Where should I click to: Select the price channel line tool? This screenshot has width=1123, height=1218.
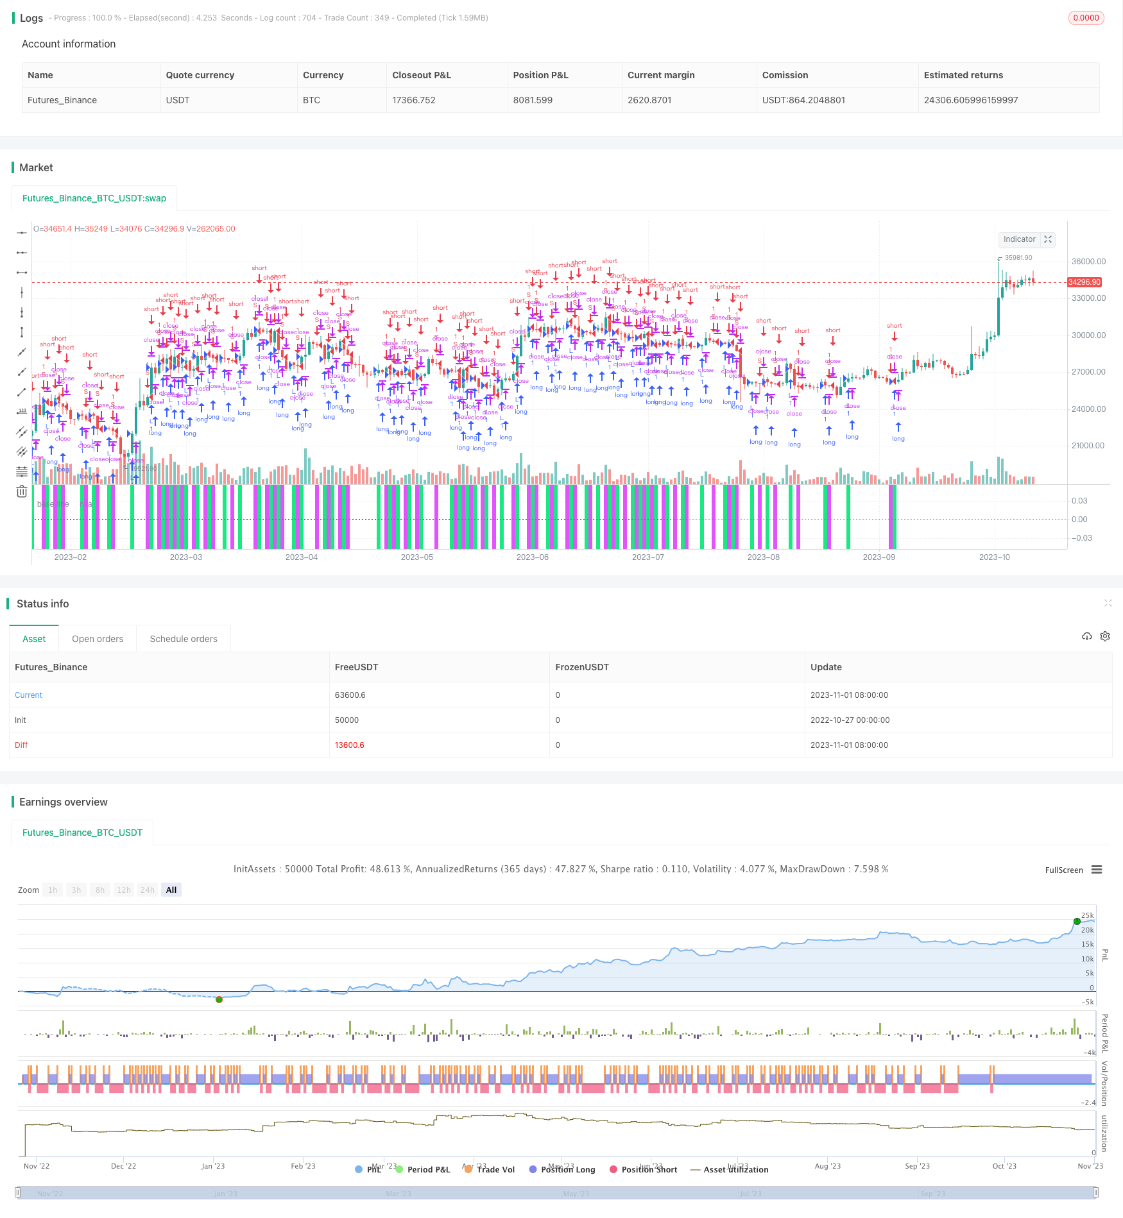[x=22, y=432]
